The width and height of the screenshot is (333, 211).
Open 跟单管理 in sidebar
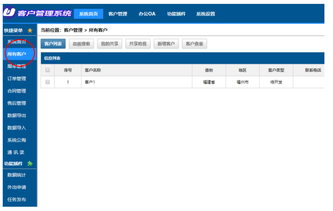point(17,66)
